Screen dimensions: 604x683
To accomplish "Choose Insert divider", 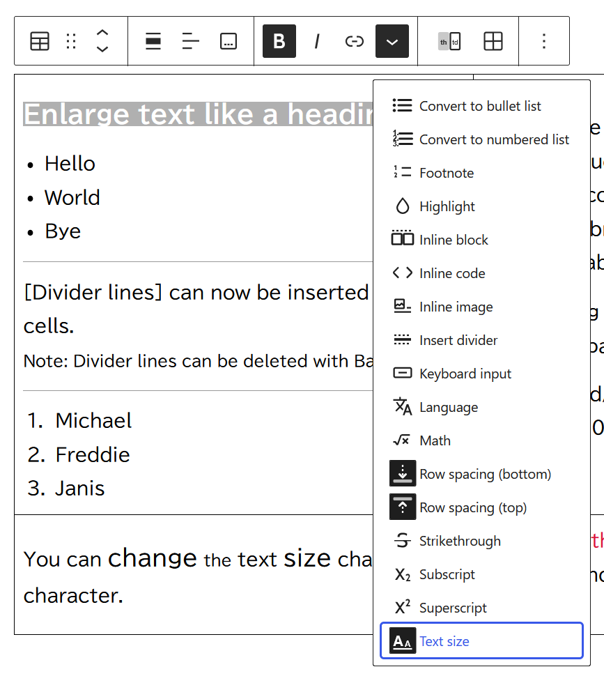I will tap(481, 340).
